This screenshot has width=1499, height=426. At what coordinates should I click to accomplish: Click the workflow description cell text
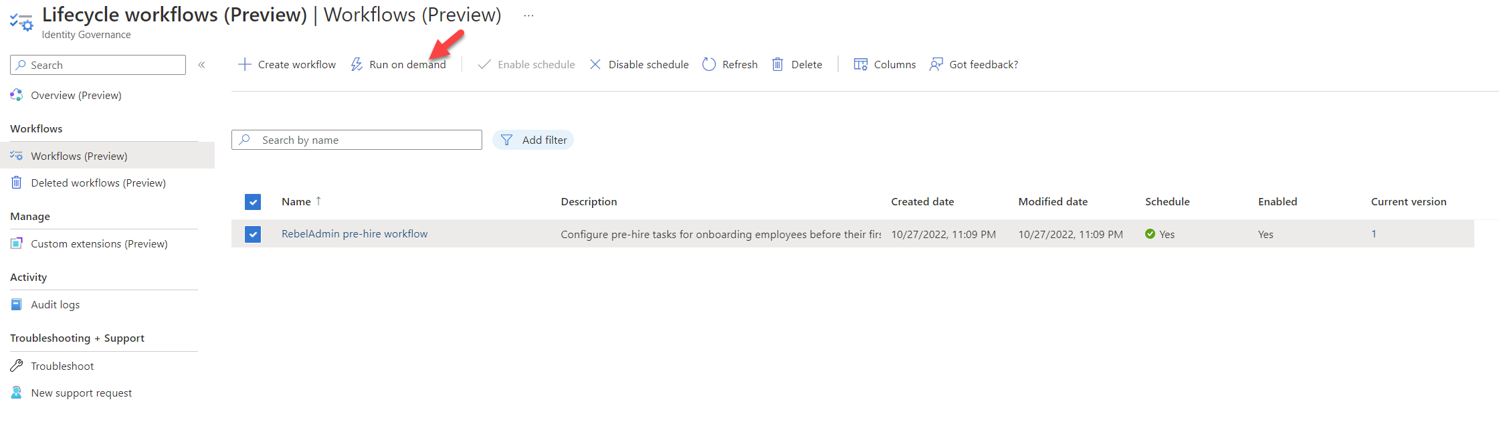721,234
